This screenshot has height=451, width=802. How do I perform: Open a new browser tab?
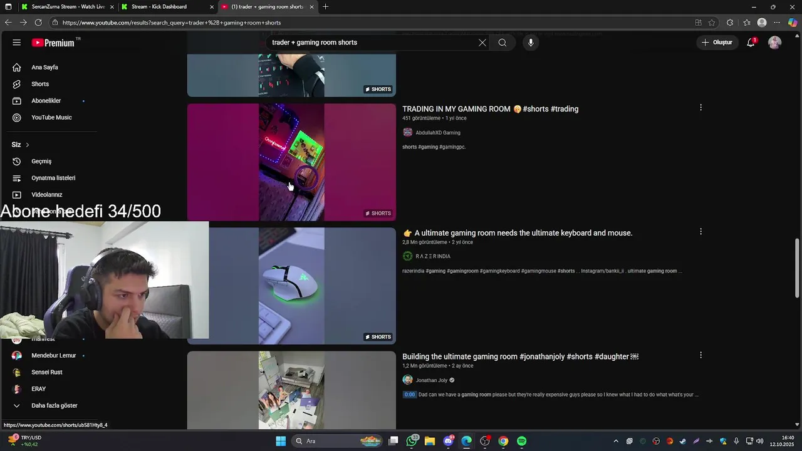point(325,7)
